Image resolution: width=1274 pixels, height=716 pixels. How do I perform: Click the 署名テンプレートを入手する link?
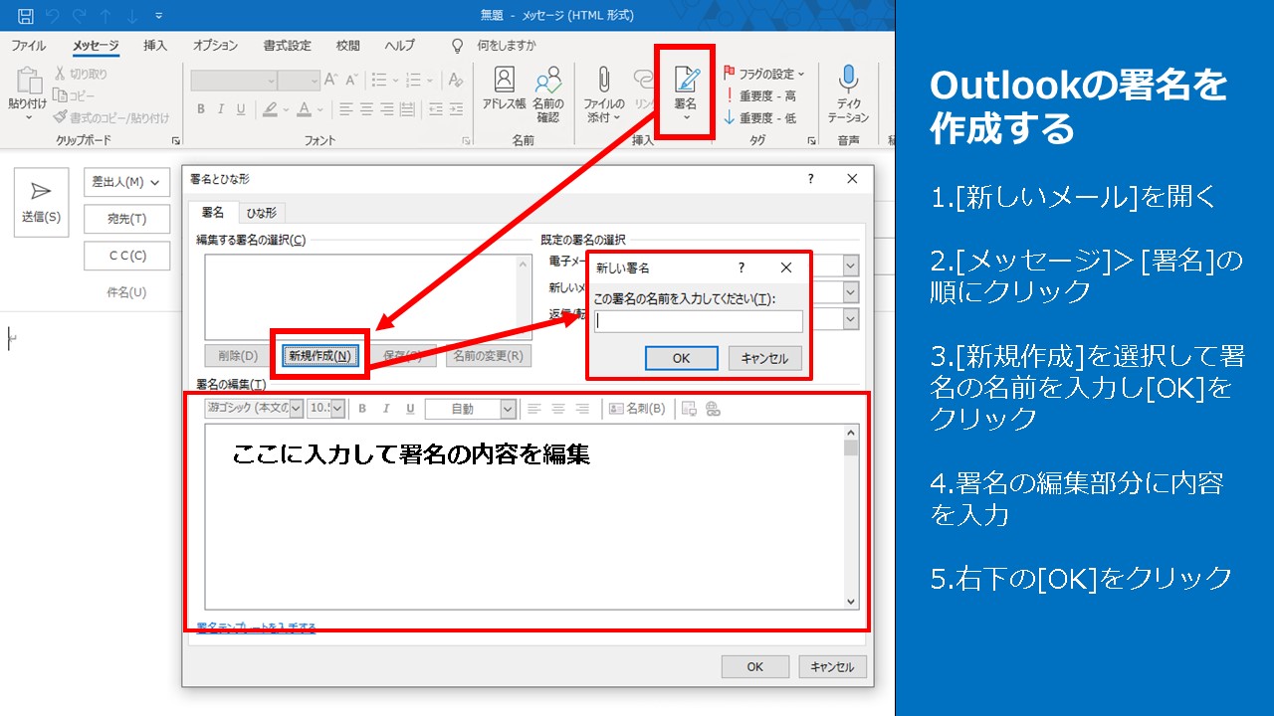click(256, 627)
